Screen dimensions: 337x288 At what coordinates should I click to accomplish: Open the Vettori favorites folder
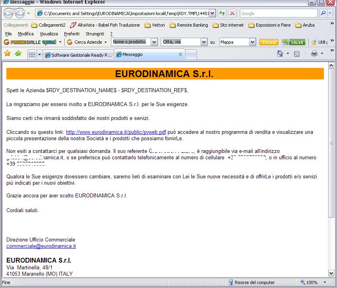pyautogui.click(x=155, y=25)
